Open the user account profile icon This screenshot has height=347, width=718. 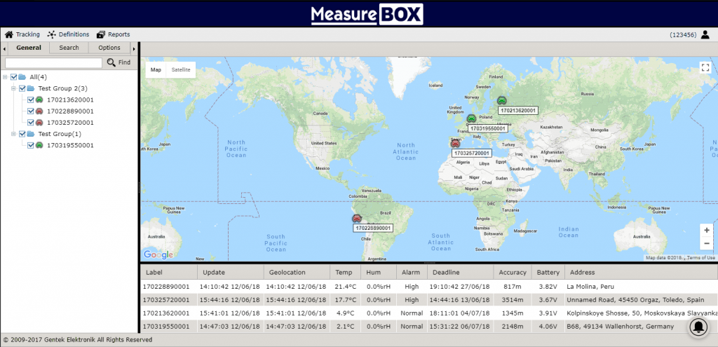[705, 34]
